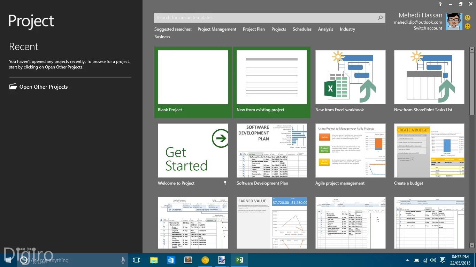Image resolution: width=476 pixels, height=267 pixels.
Task: Check the battery status icon
Action: tap(416, 260)
